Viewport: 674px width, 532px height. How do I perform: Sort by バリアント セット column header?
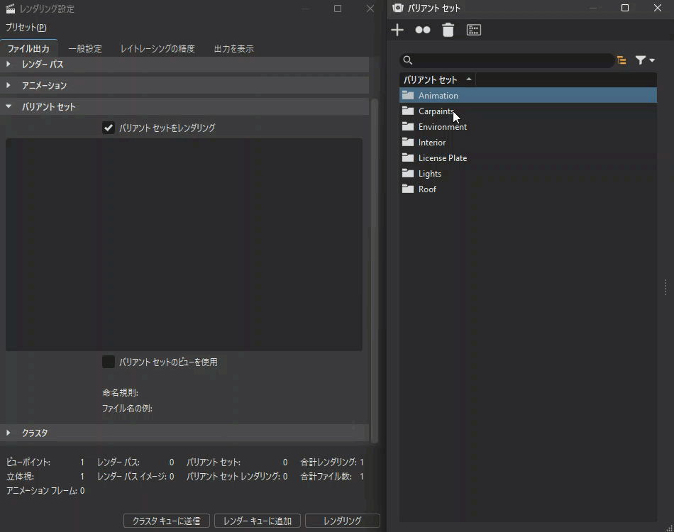click(437, 79)
